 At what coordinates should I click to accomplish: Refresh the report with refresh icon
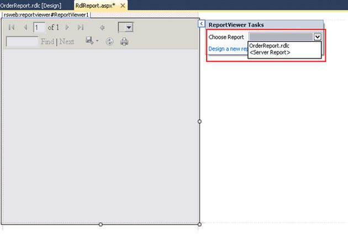tap(109, 41)
